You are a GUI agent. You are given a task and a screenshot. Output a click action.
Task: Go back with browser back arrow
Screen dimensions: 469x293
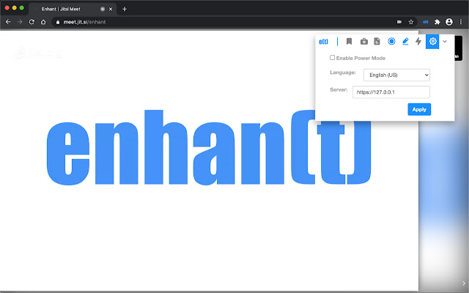(x=8, y=22)
